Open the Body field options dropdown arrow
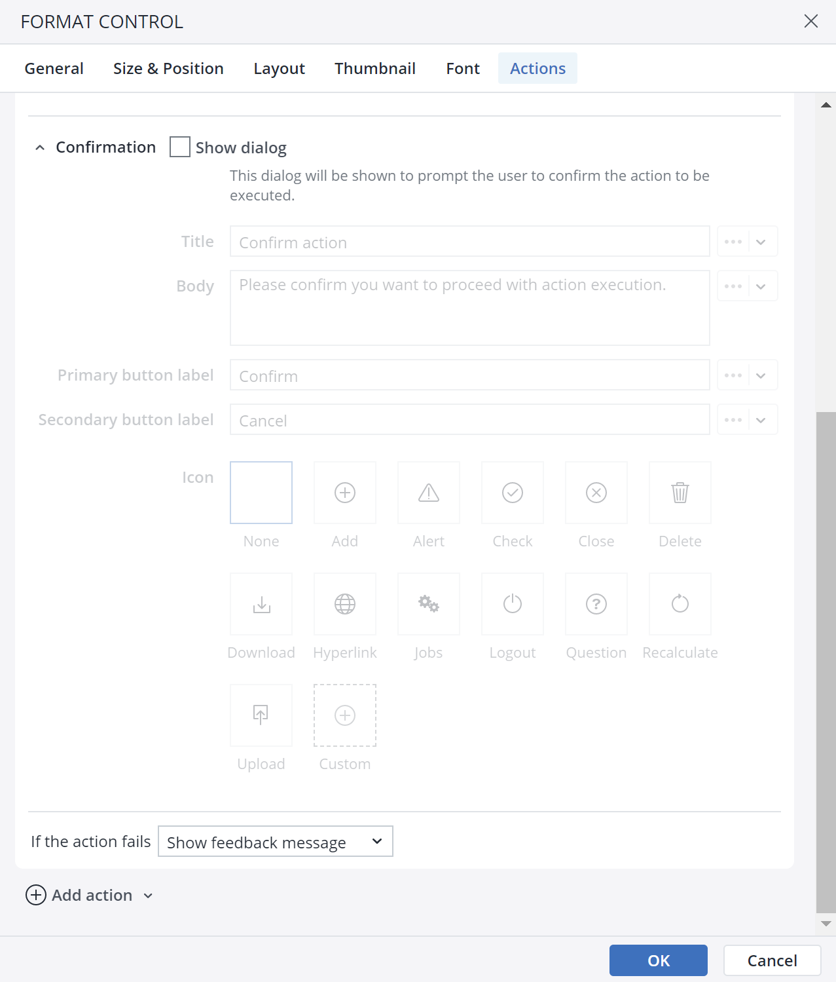The width and height of the screenshot is (836, 982). pyautogui.click(x=761, y=286)
